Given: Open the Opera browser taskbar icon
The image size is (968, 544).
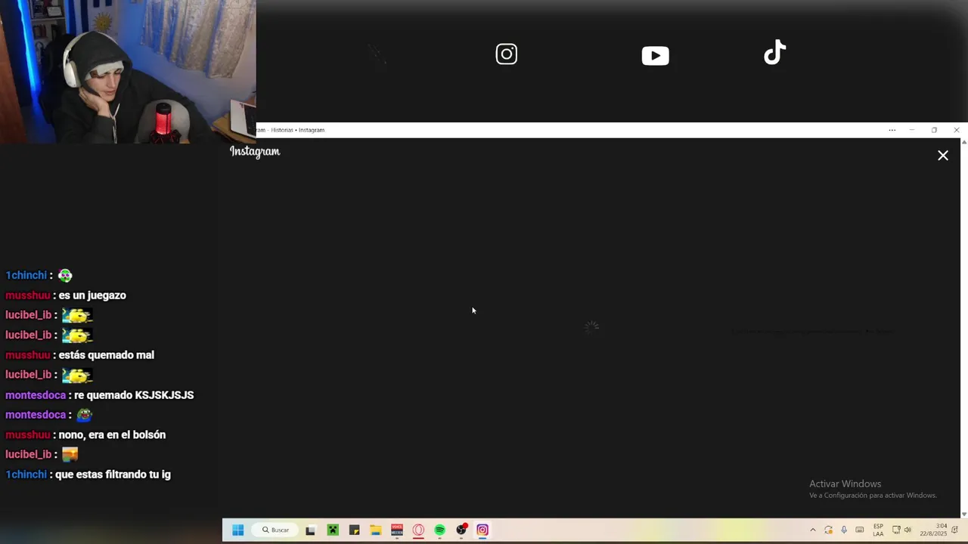Looking at the screenshot, I should (x=418, y=530).
